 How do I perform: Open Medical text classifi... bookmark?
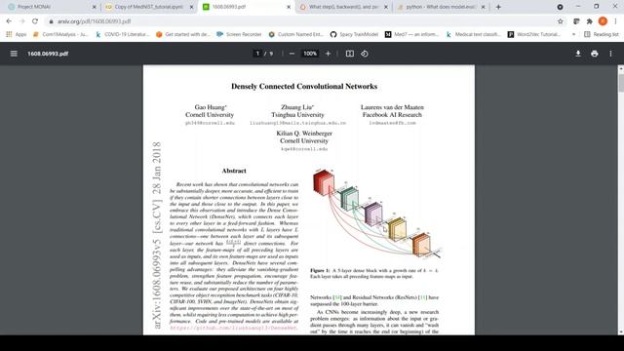pyautogui.click(x=473, y=35)
